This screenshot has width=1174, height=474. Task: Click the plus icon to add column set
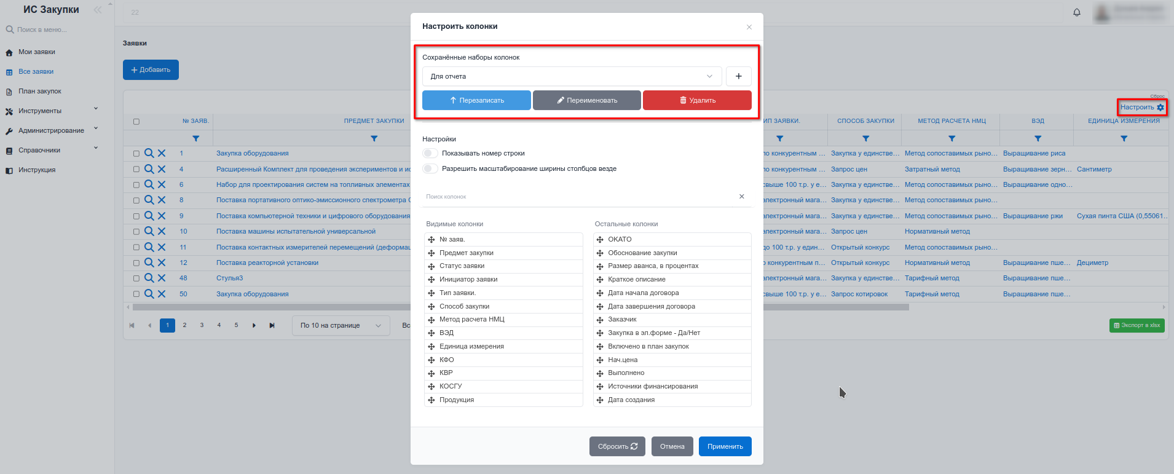738,76
